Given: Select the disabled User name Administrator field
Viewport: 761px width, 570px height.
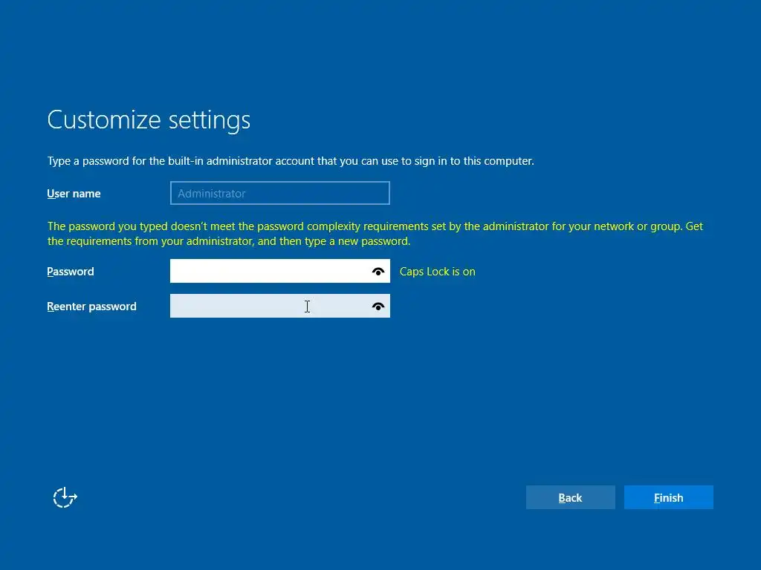Looking at the screenshot, I should pyautogui.click(x=280, y=193).
